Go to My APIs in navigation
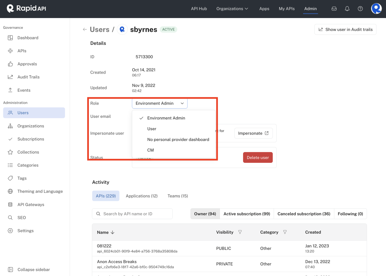This screenshot has width=386, height=276. pos(287,9)
